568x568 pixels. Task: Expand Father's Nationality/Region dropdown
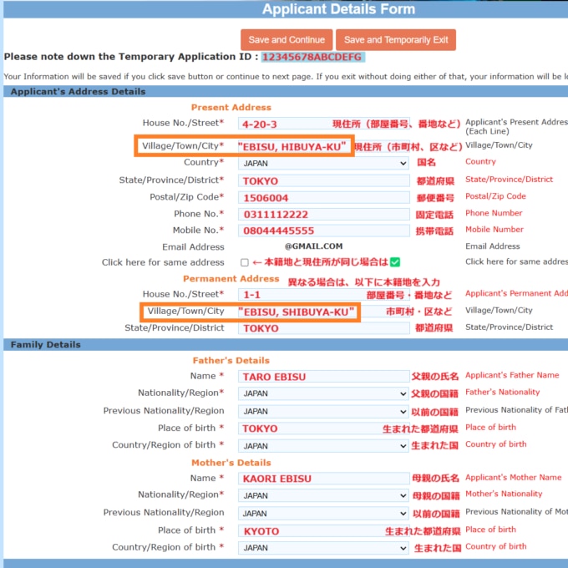point(323,393)
